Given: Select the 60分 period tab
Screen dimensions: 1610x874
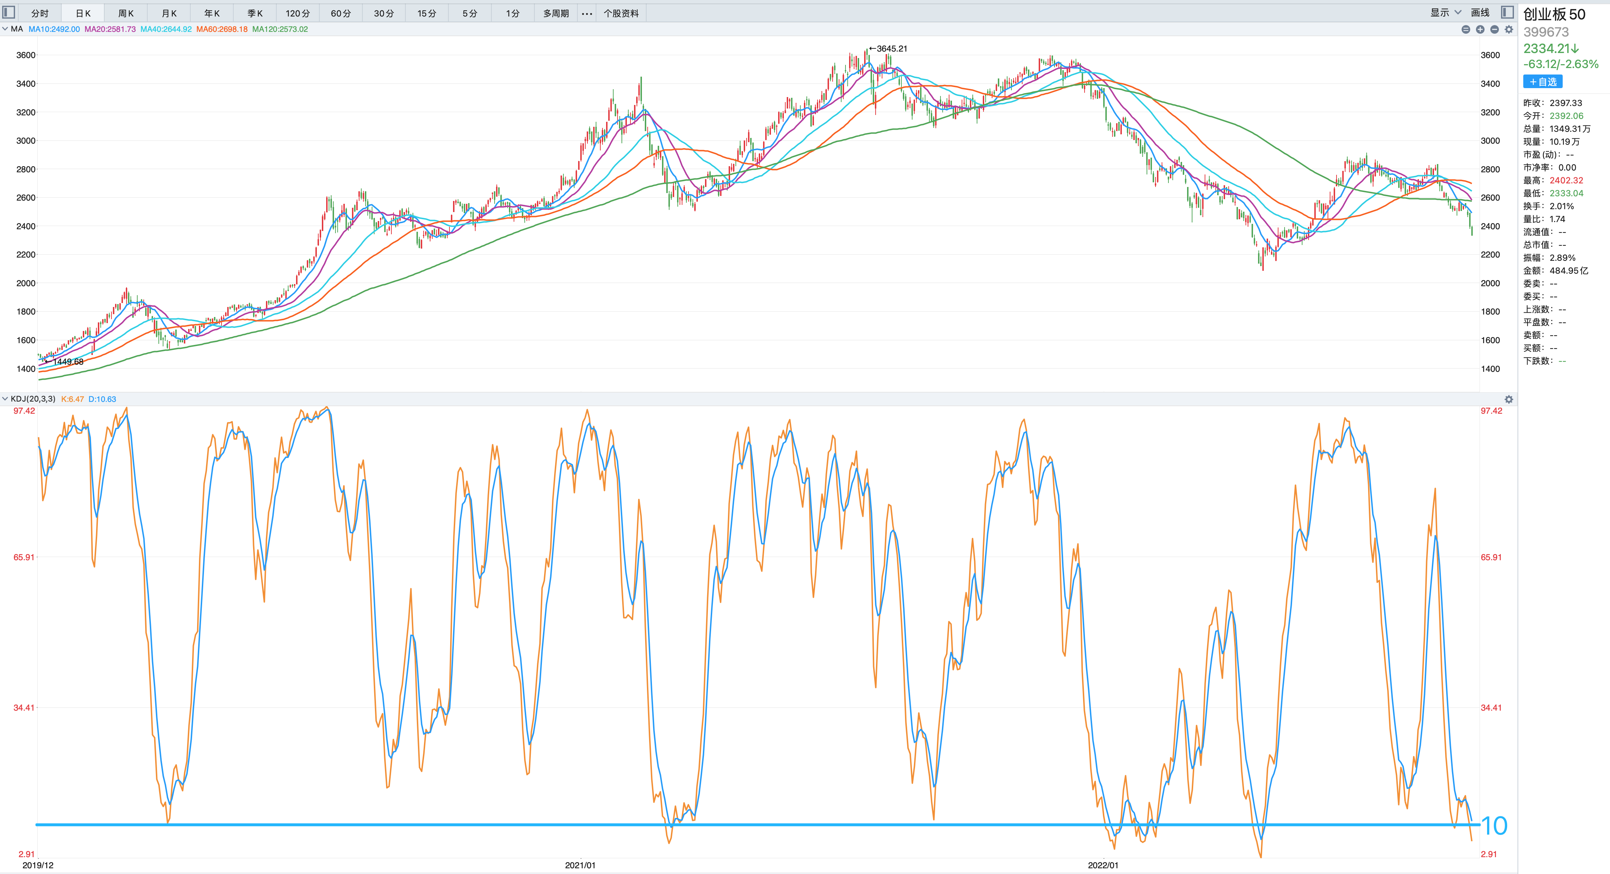Looking at the screenshot, I should (340, 13).
